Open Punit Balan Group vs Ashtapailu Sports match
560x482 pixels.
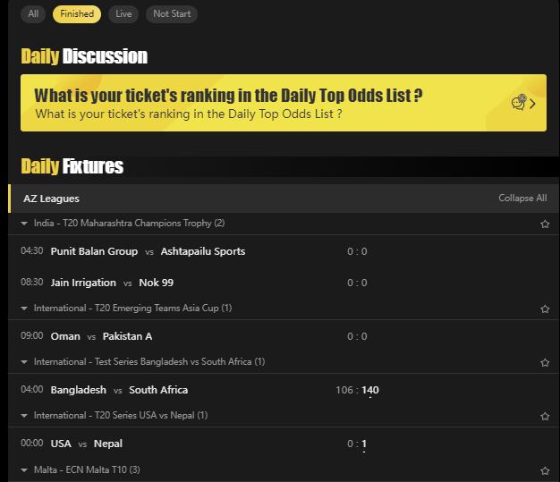pos(148,251)
